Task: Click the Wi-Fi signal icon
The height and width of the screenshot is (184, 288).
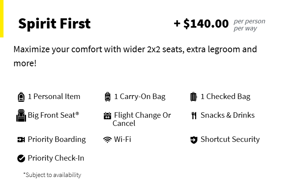Action: pyautogui.click(x=107, y=140)
